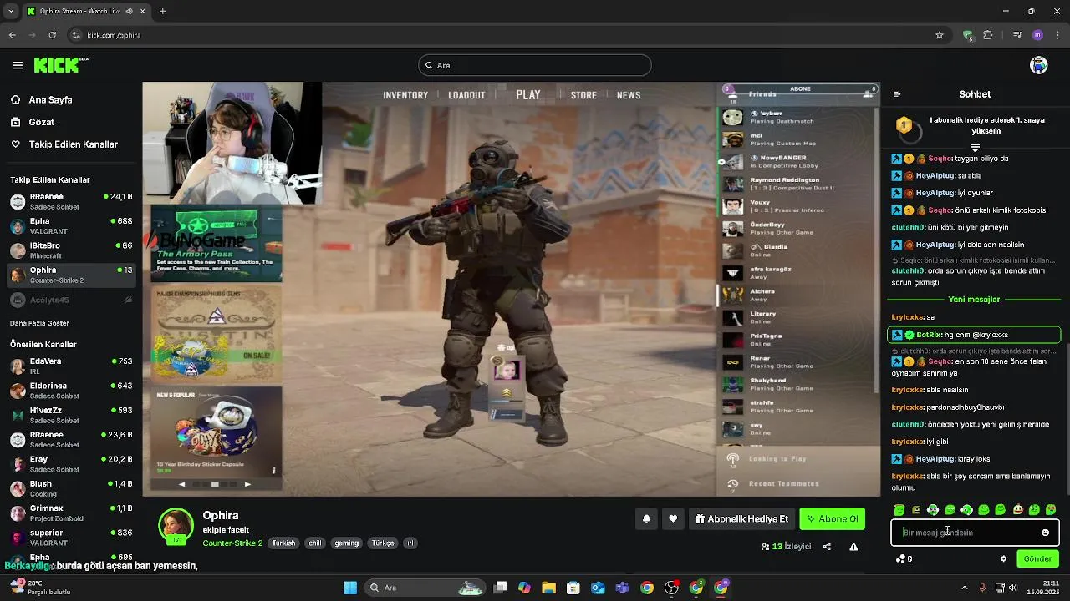Open chat settings gear icon
1070x601 pixels.
(x=1003, y=559)
